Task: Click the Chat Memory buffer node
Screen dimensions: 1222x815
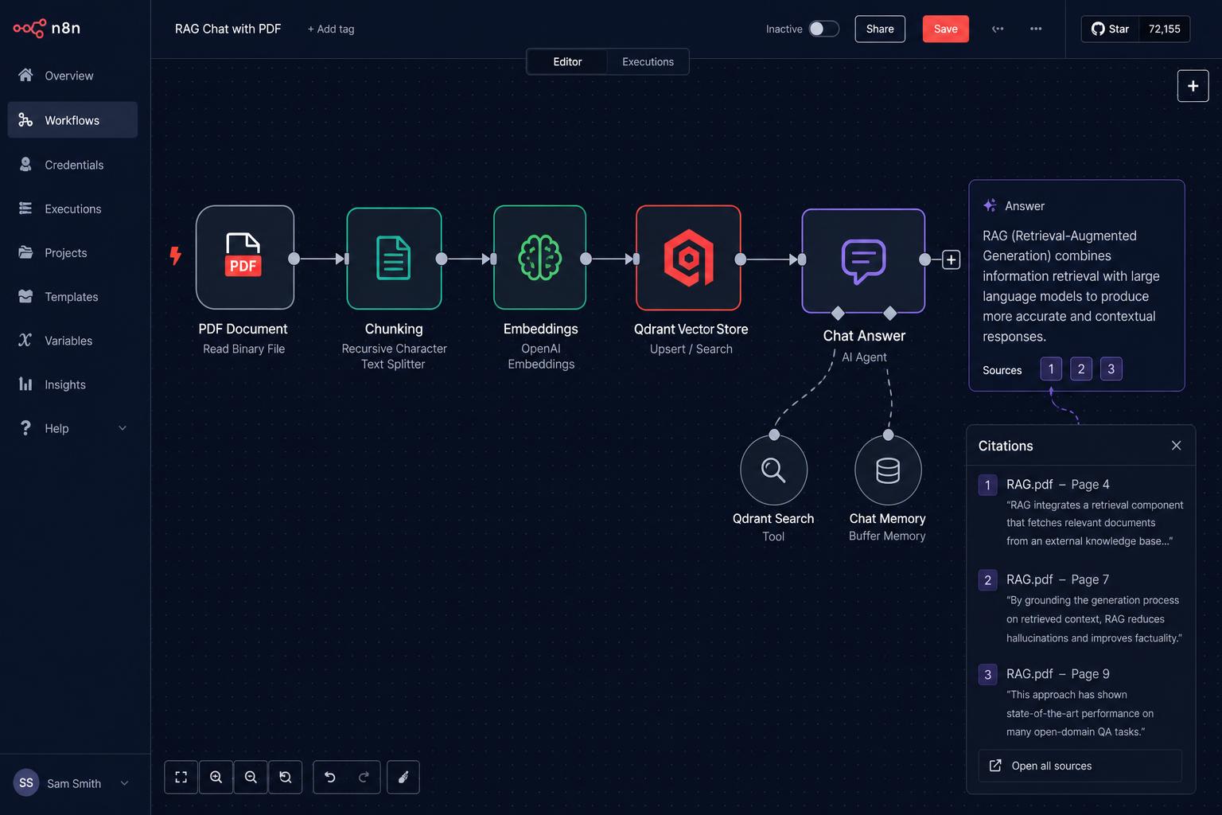Action: (888, 470)
